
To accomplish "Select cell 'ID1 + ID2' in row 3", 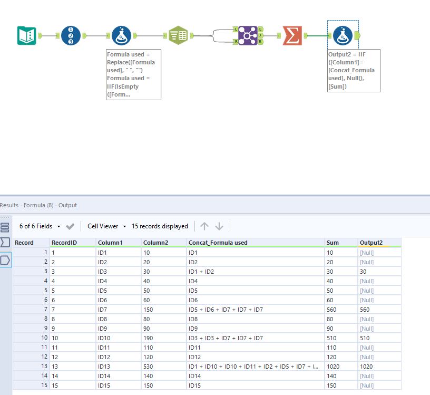I will 256,272.
